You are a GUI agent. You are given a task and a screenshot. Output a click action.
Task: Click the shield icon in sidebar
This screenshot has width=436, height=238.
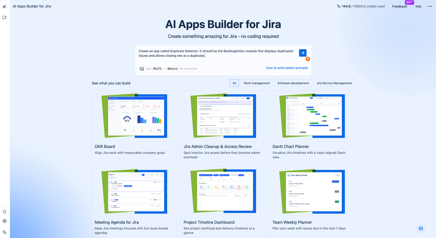pyautogui.click(x=4, y=212)
